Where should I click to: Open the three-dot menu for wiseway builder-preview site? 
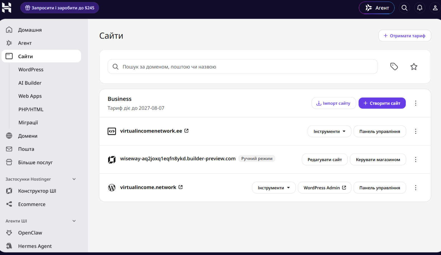[416, 160]
